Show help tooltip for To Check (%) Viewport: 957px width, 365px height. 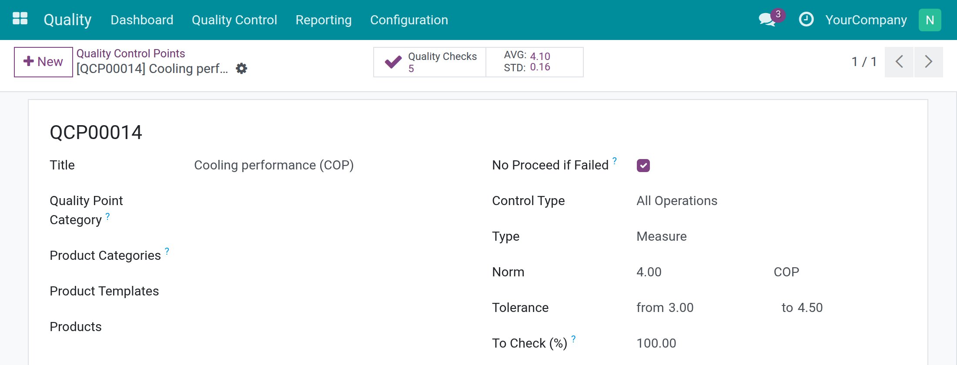pos(573,338)
